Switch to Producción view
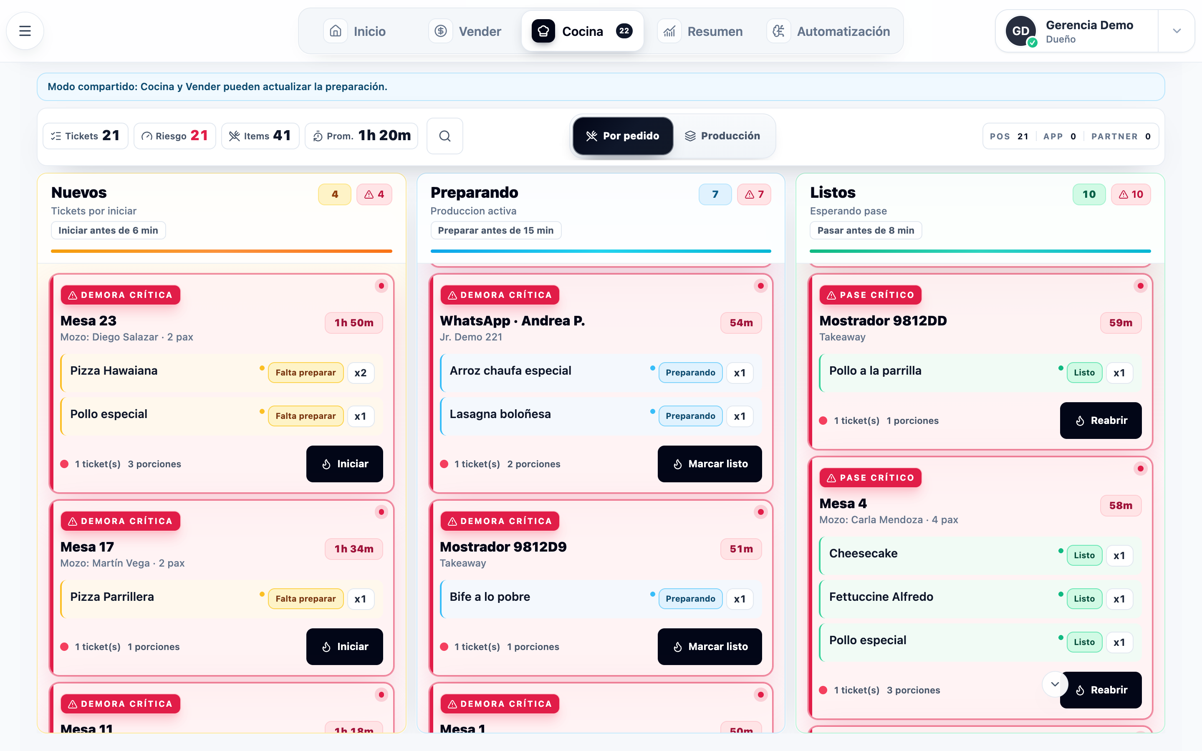The height and width of the screenshot is (751, 1202). (723, 136)
